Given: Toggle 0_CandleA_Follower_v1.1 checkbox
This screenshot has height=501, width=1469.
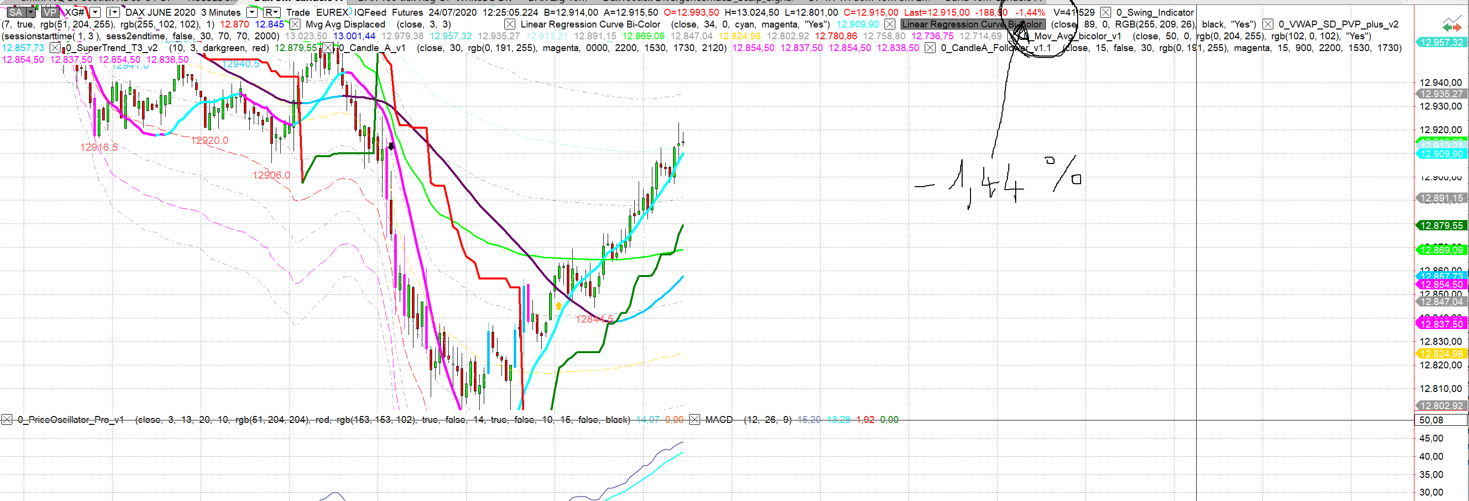Looking at the screenshot, I should pyautogui.click(x=930, y=48).
